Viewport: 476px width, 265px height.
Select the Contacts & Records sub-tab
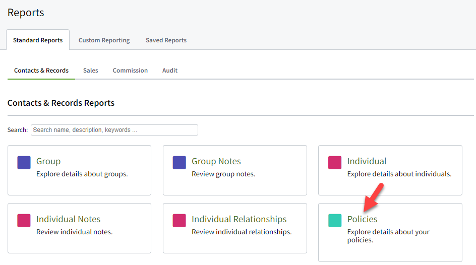[41, 71]
